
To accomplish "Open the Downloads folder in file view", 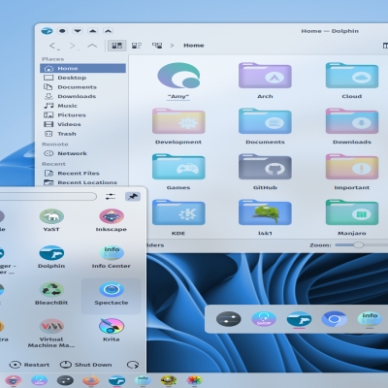I will pos(352,121).
